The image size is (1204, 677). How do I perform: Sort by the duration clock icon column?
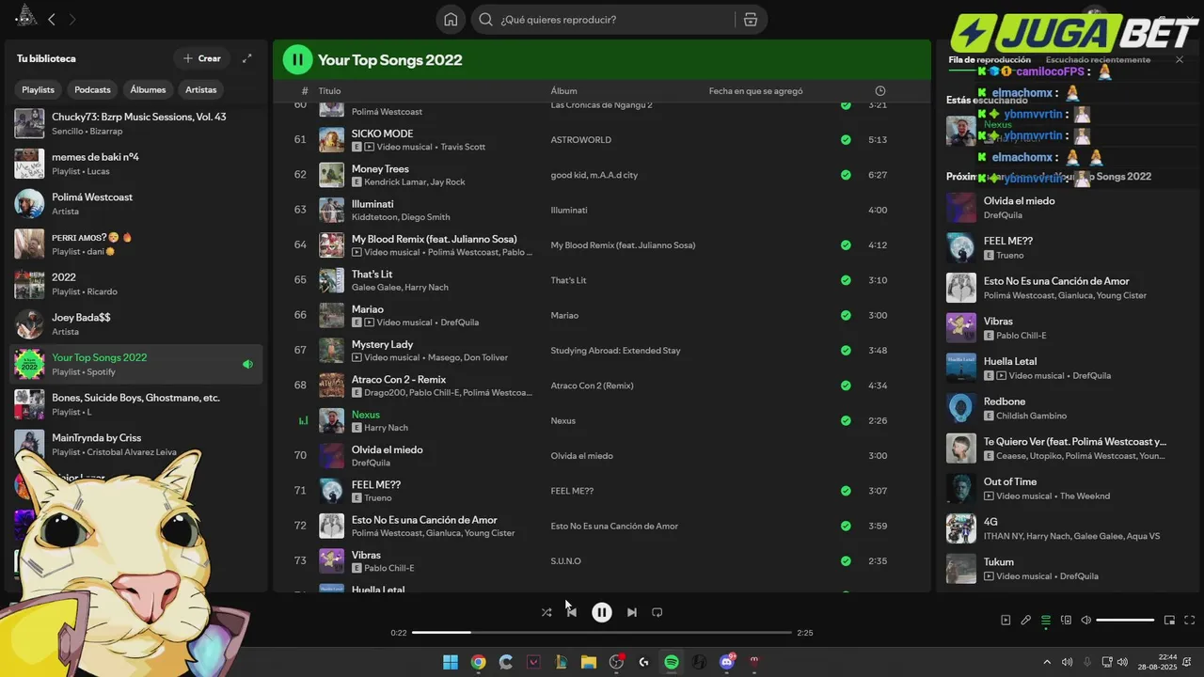click(x=880, y=91)
